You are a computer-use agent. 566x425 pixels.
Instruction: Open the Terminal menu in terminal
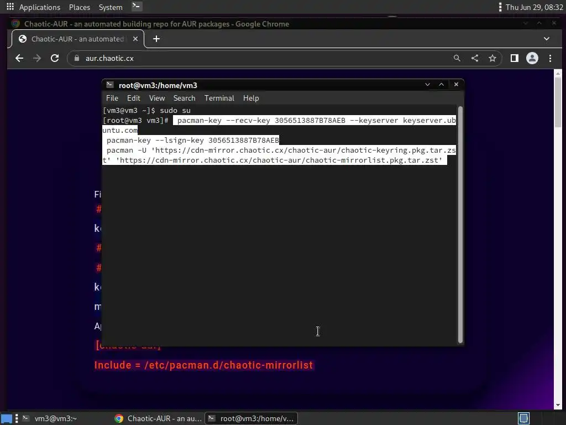219,98
